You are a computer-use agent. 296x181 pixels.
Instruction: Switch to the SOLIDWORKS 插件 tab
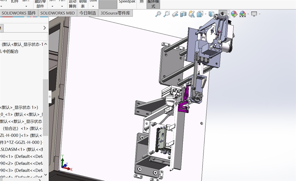pyautogui.click(x=19, y=13)
